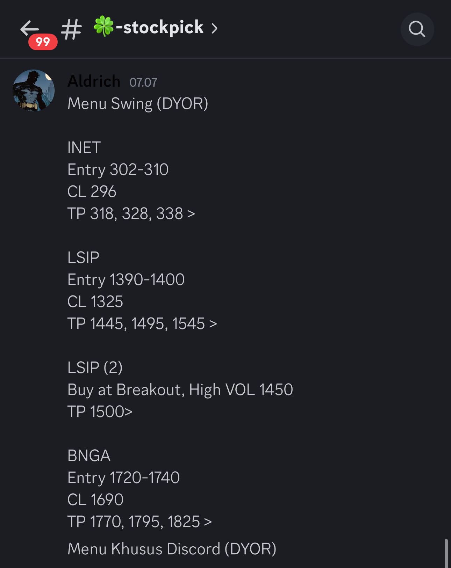Screen dimensions: 451x568
Task: Click the hash channel symbol
Action: point(71,29)
